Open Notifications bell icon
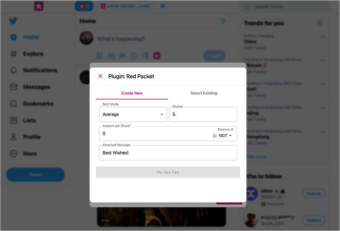The width and height of the screenshot is (340, 231). [14, 70]
